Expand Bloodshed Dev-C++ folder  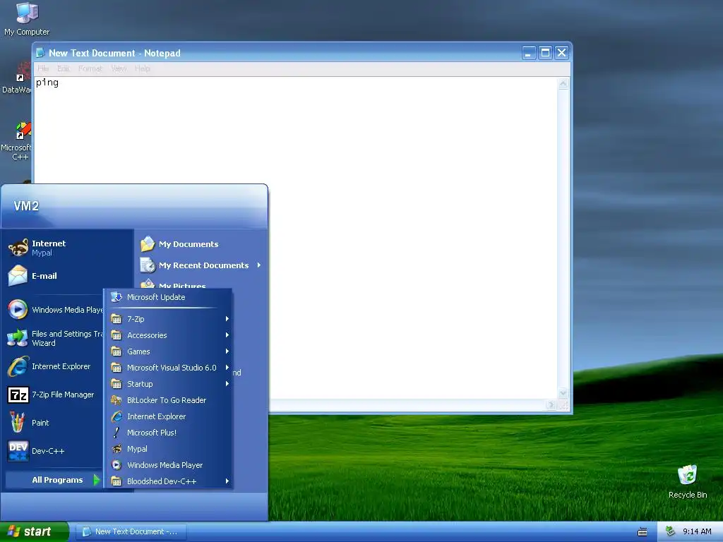[168, 481]
